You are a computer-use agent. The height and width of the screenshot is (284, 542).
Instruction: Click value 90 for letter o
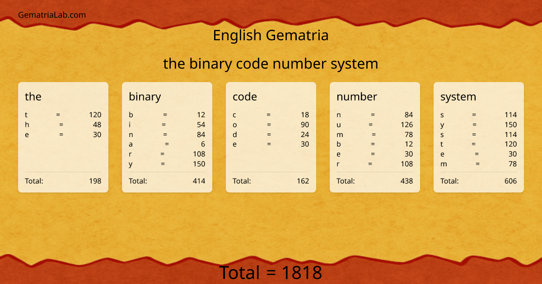[x=305, y=124]
